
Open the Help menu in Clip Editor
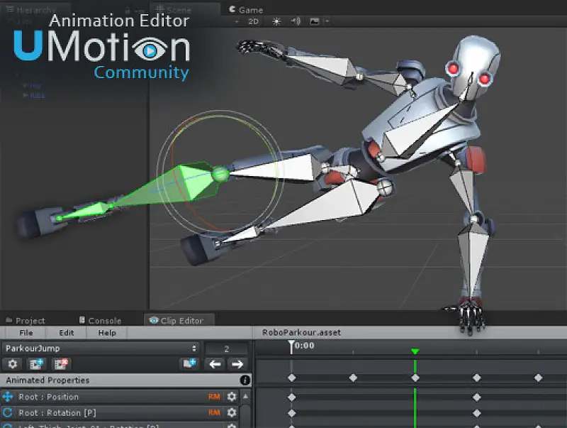pos(107,333)
